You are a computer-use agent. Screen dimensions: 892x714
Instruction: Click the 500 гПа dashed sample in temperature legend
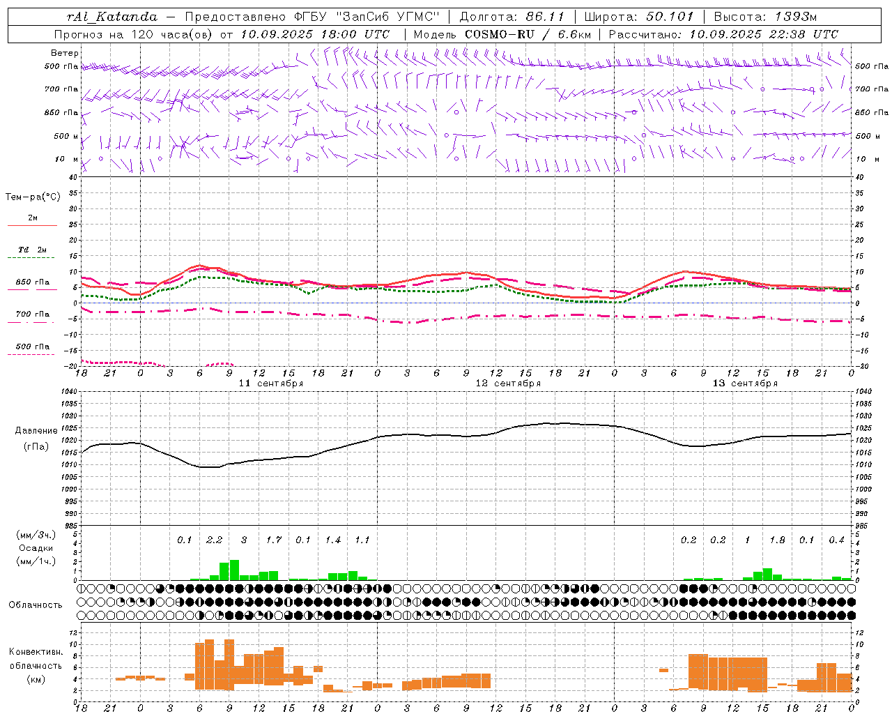click(x=31, y=355)
